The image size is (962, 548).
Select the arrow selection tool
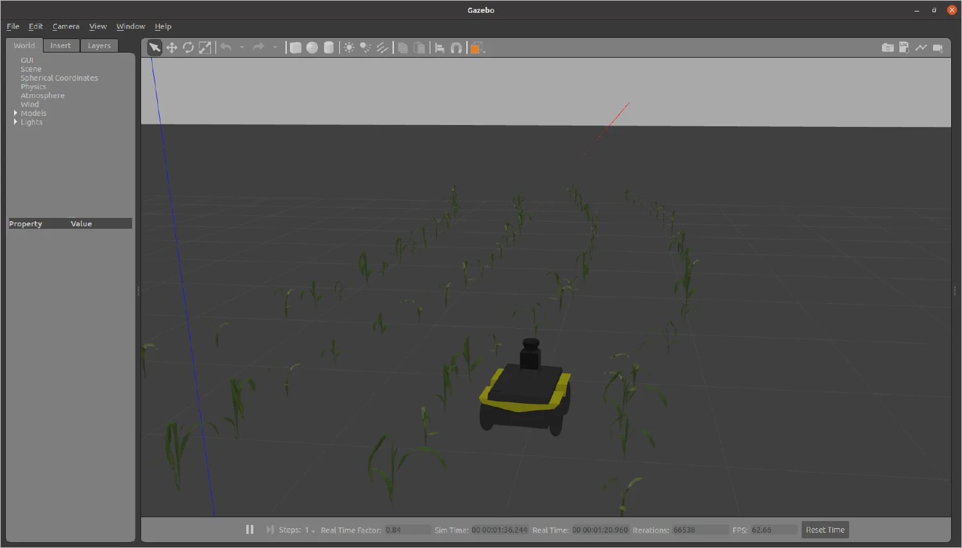(154, 47)
